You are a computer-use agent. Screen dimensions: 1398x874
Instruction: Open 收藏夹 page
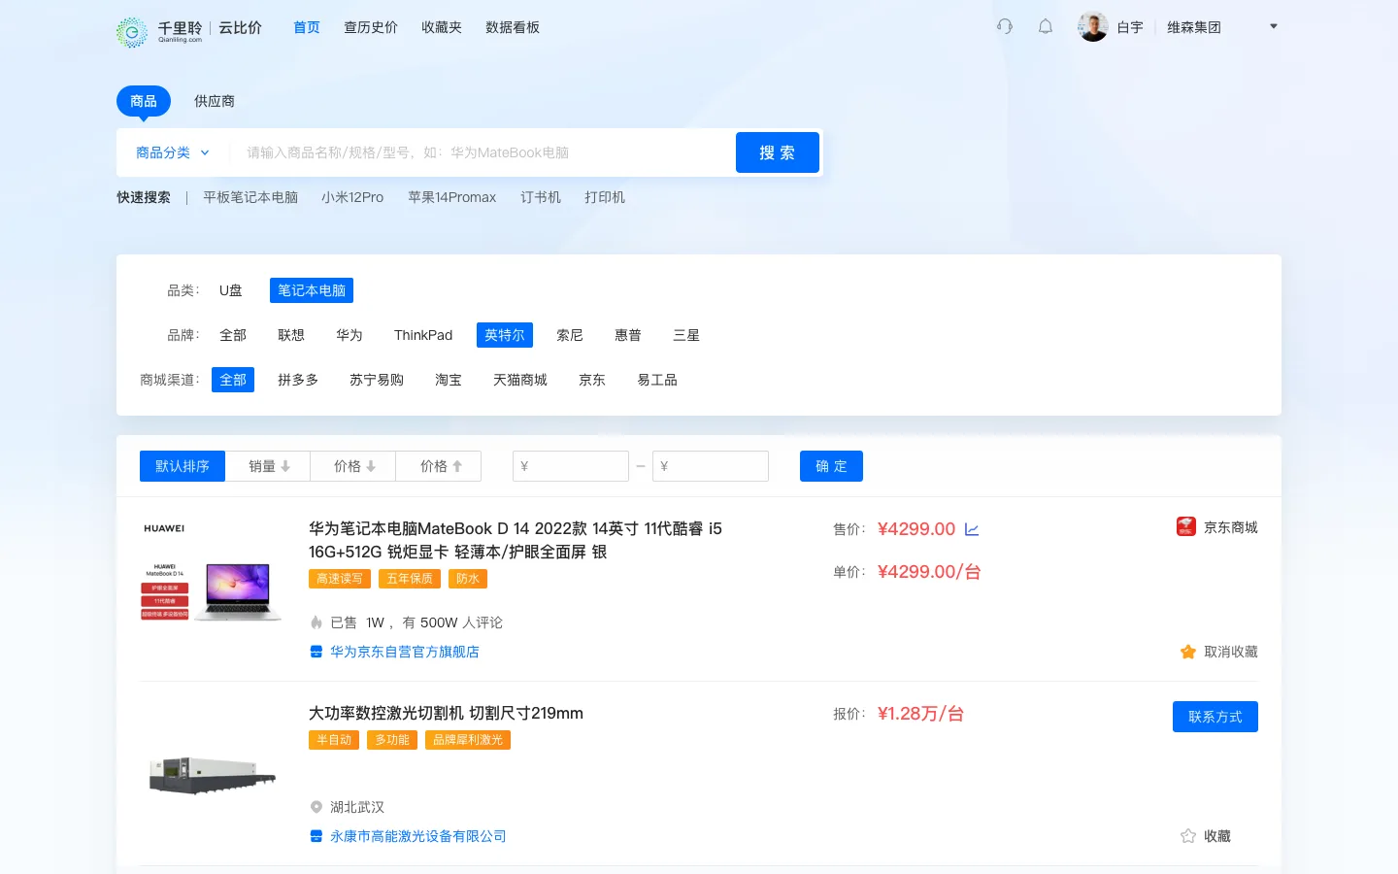pyautogui.click(x=442, y=27)
